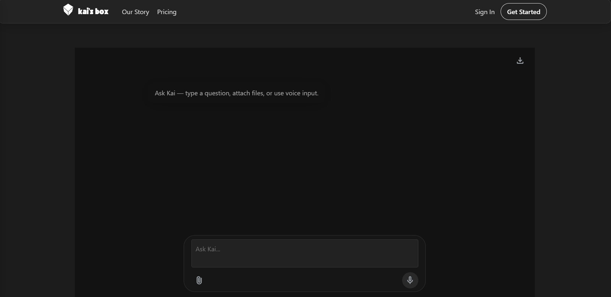Open file picker with the attachment clip
The height and width of the screenshot is (297, 611).
coord(199,280)
